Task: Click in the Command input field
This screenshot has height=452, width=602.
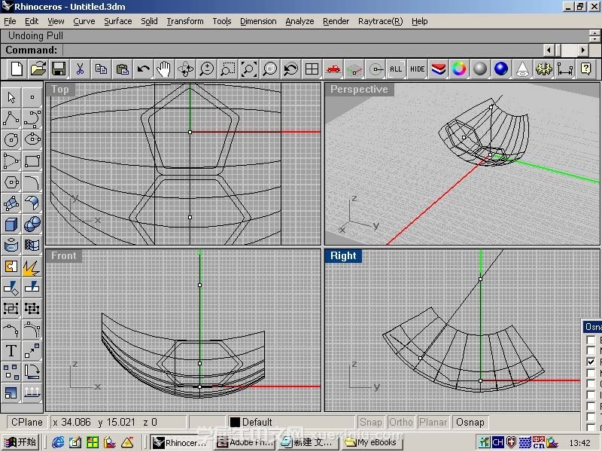Action: [x=303, y=50]
